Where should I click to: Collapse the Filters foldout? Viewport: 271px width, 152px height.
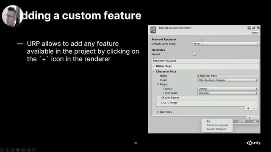click(x=158, y=84)
